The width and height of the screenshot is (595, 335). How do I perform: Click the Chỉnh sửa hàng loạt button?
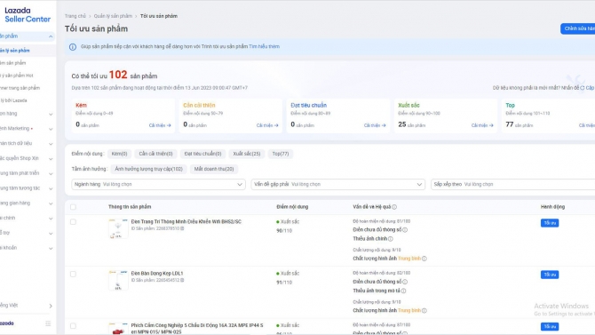tap(578, 28)
